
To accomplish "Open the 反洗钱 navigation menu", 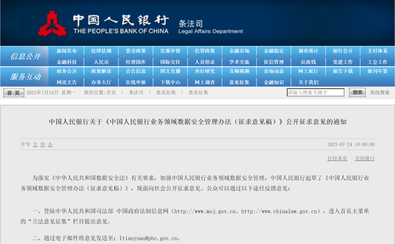I will [308, 62].
